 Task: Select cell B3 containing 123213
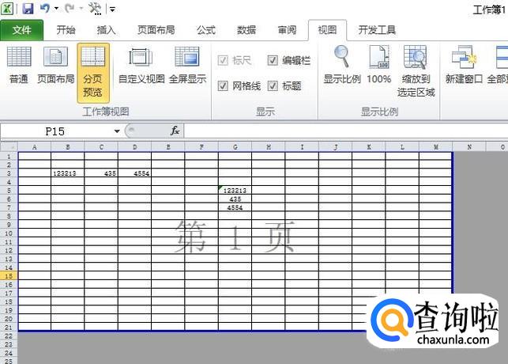[68, 173]
